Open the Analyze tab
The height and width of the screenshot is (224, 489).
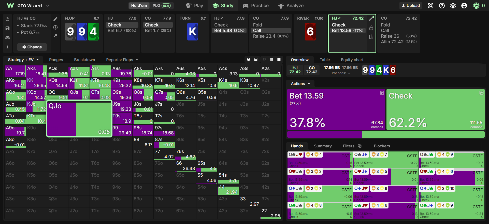point(291,6)
